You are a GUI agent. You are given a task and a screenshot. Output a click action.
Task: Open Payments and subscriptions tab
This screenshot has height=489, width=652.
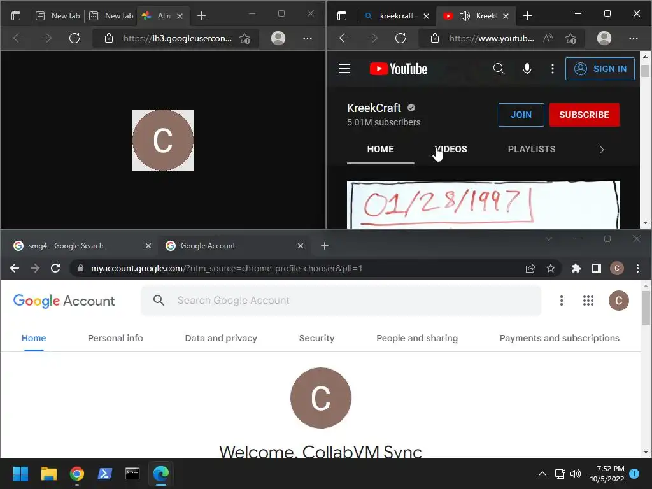pos(559,338)
